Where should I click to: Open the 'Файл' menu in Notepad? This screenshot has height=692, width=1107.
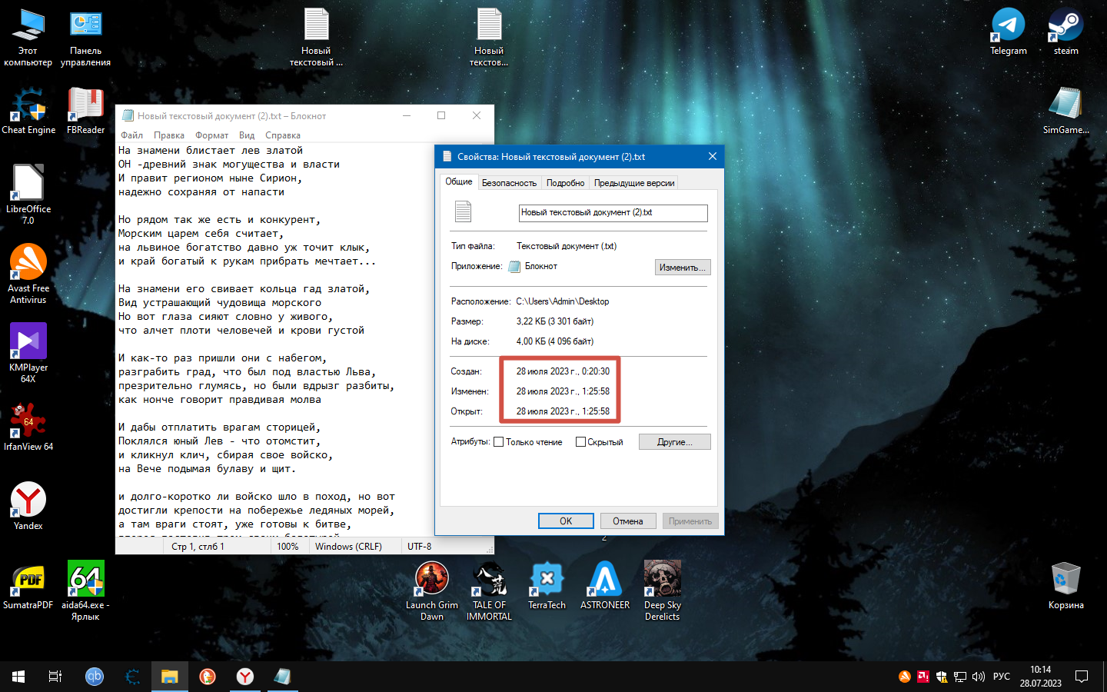click(x=131, y=135)
